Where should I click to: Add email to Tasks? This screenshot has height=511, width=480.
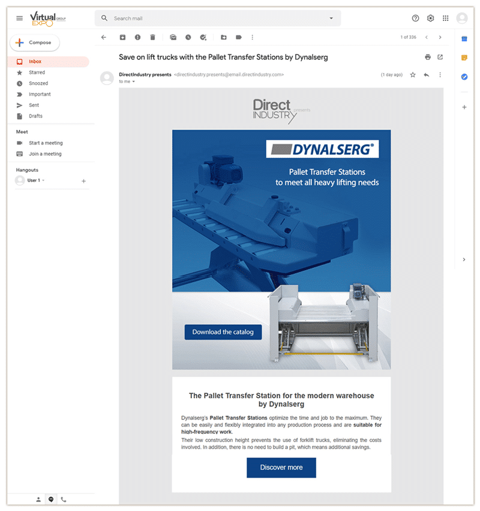[203, 37]
